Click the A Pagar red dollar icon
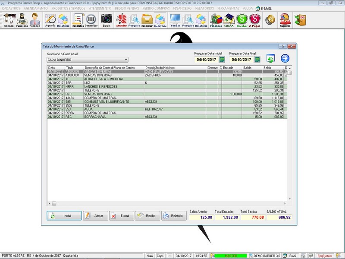Image resolution: width=345 pixels, height=259 pixels. (x=255, y=20)
